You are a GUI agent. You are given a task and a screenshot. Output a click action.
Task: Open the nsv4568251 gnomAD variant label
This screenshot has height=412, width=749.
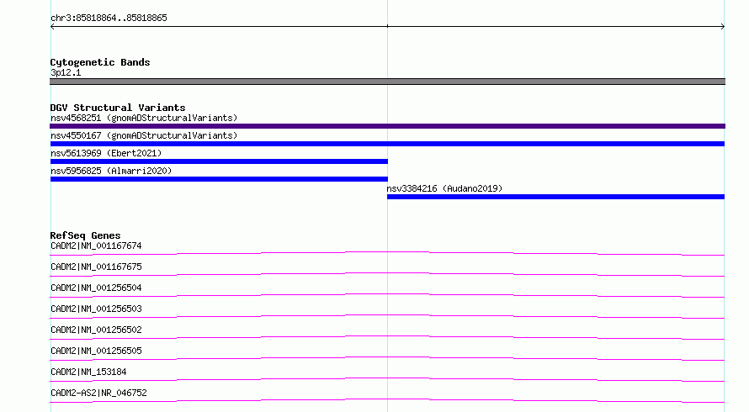(x=144, y=118)
